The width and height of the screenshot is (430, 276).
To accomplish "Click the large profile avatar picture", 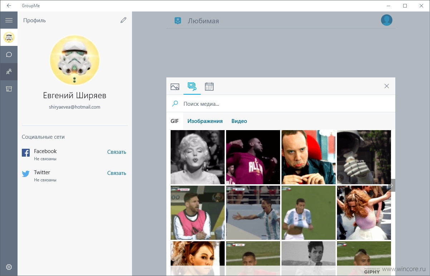I will pyautogui.click(x=74, y=60).
